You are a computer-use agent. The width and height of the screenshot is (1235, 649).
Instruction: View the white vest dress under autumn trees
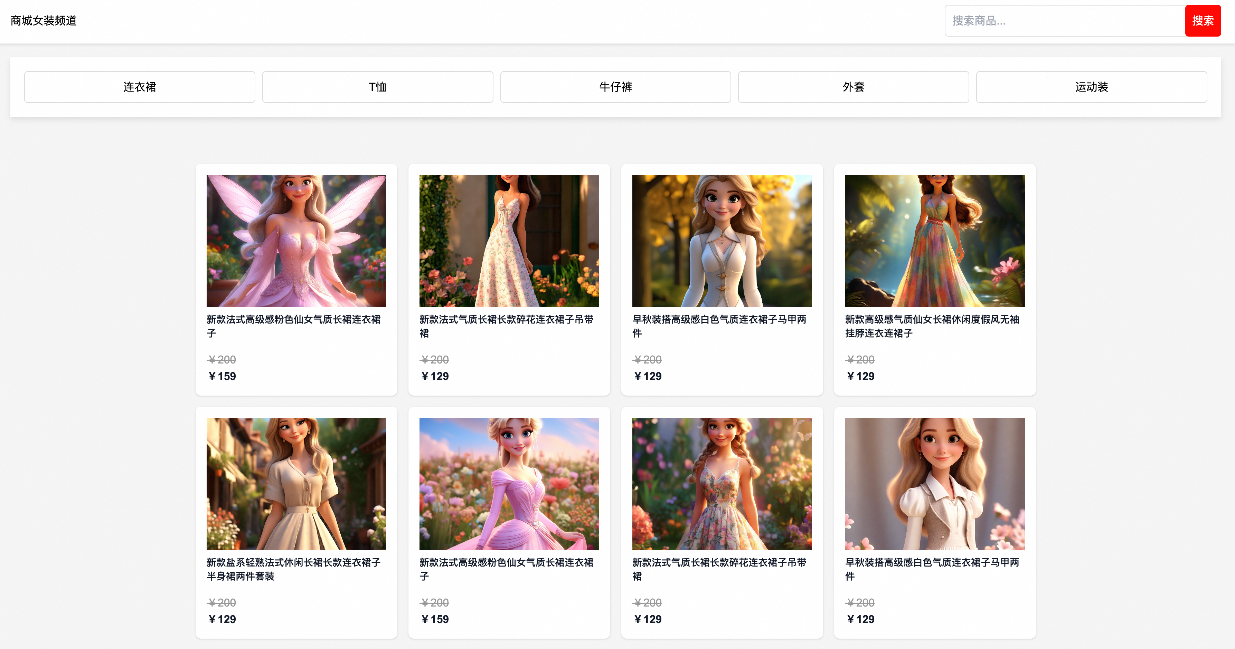[x=722, y=241]
